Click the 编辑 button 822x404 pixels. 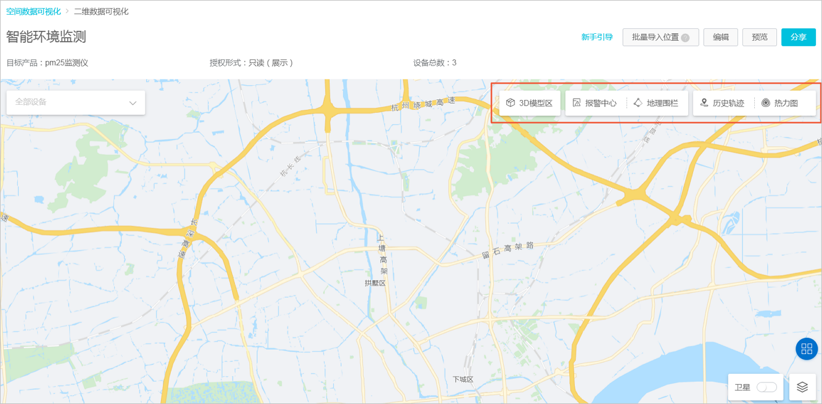tap(721, 37)
